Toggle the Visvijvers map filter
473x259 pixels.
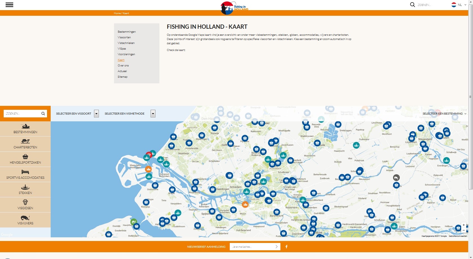coord(25,220)
